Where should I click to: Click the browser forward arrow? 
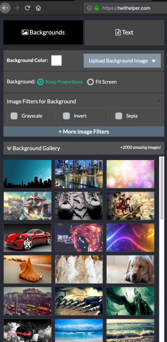point(16,8)
